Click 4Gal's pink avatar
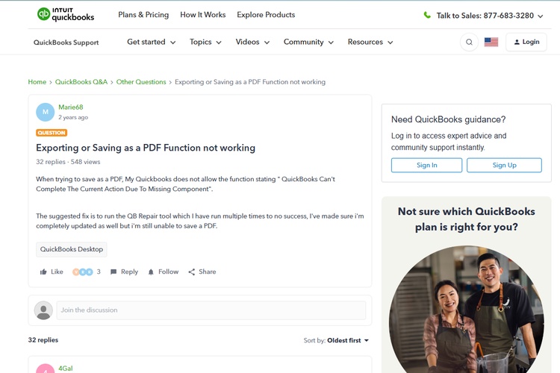 [46, 369]
